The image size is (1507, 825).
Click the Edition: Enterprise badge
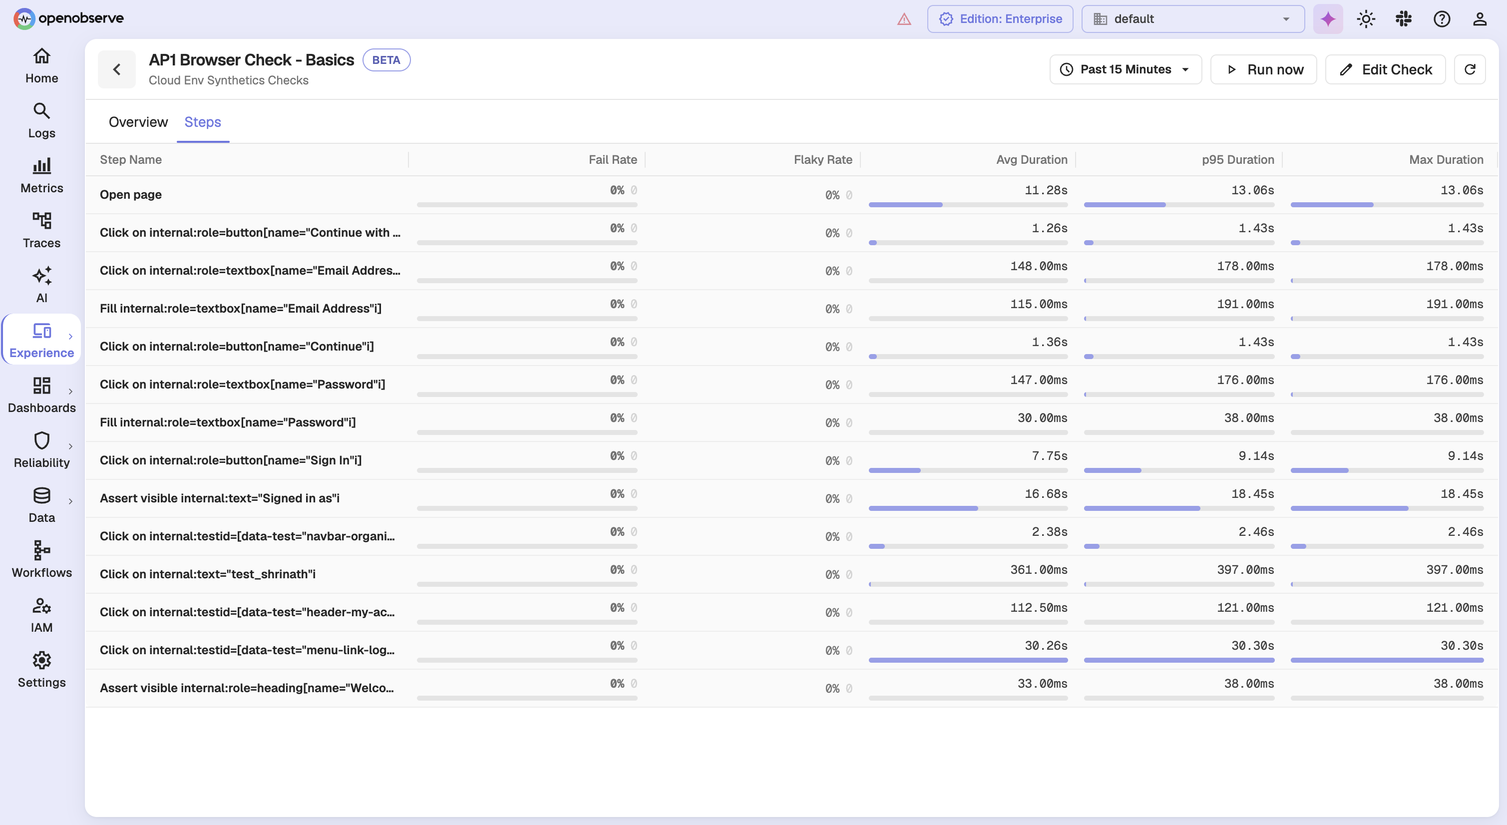click(x=1000, y=19)
